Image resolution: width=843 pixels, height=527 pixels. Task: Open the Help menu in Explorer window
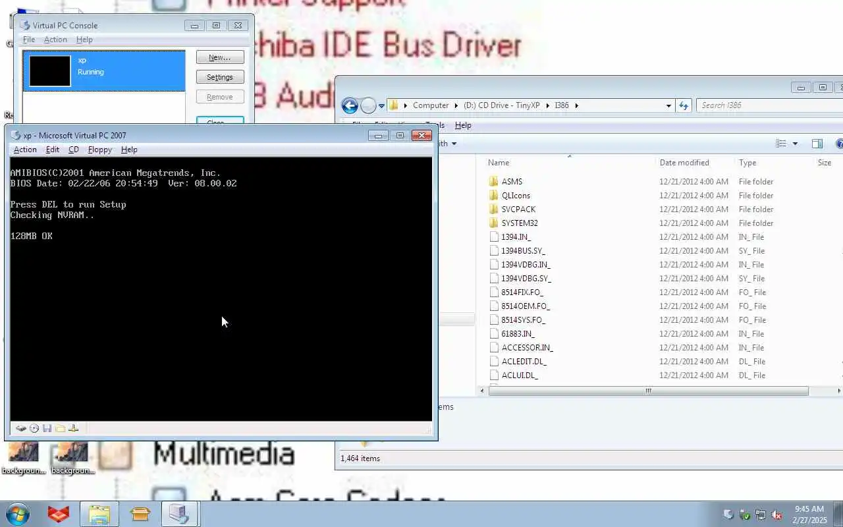coord(463,125)
